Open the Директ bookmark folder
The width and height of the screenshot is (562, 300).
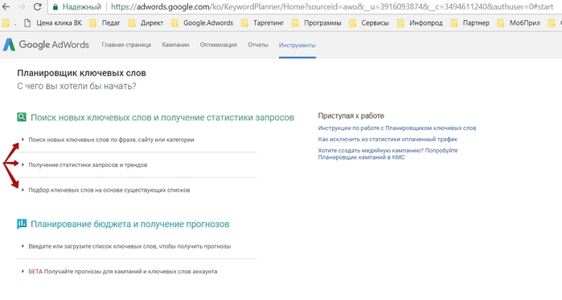(146, 23)
